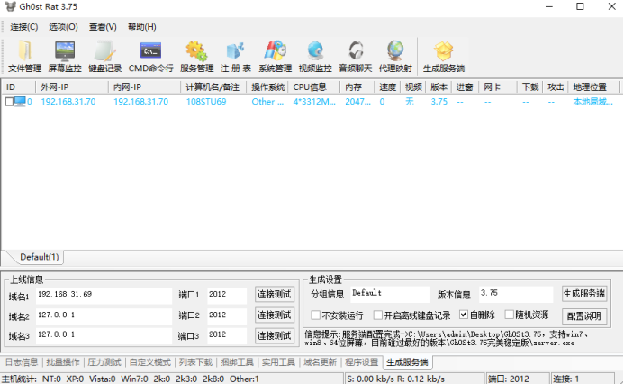624x384 pixels.
Task: Sort by the 外网-IP column header
Action: (x=72, y=87)
